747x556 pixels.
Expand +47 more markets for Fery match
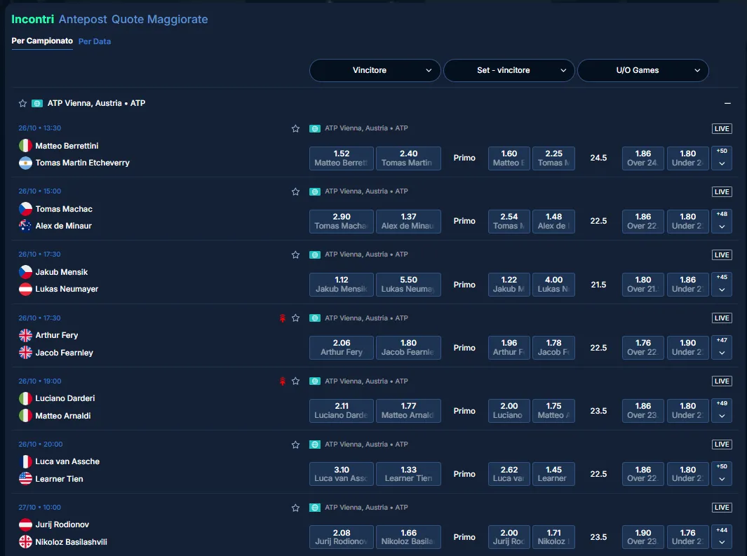722,348
